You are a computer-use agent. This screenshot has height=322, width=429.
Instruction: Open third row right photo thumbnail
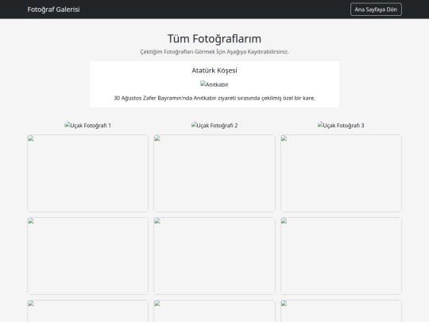point(341,311)
